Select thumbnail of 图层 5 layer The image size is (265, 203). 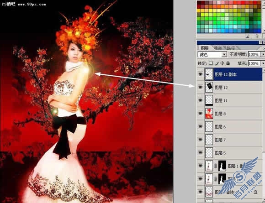(x=209, y=153)
